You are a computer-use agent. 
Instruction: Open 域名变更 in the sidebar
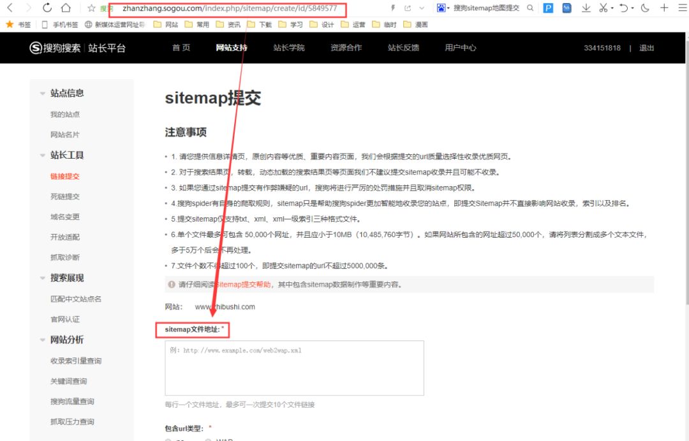pos(65,217)
